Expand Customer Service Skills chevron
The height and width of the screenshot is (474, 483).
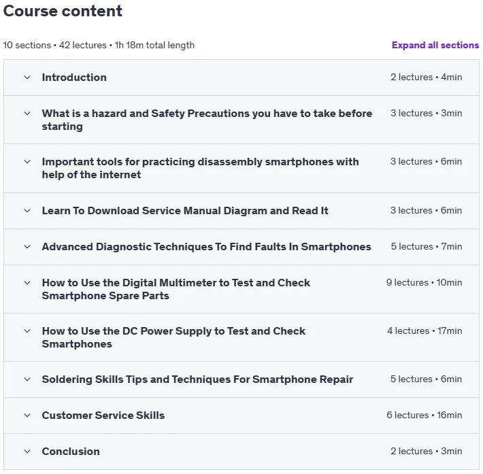pos(27,416)
